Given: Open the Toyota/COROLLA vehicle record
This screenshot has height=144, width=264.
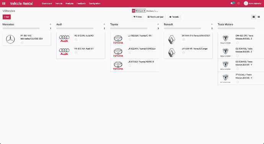Looking at the screenshot, I should (134, 52).
